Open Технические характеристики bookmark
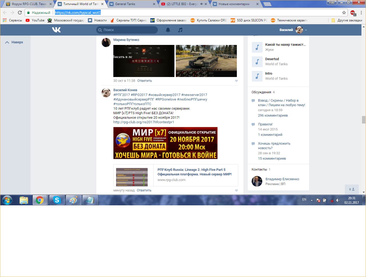This screenshot has width=366, height=277. (x=289, y=20)
